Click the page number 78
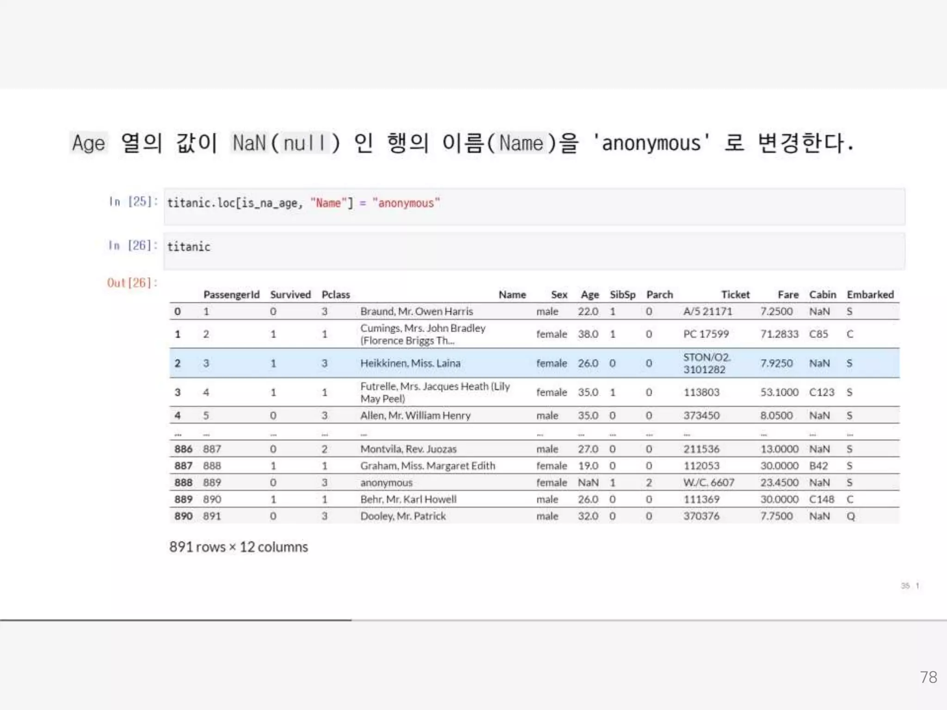 928,677
